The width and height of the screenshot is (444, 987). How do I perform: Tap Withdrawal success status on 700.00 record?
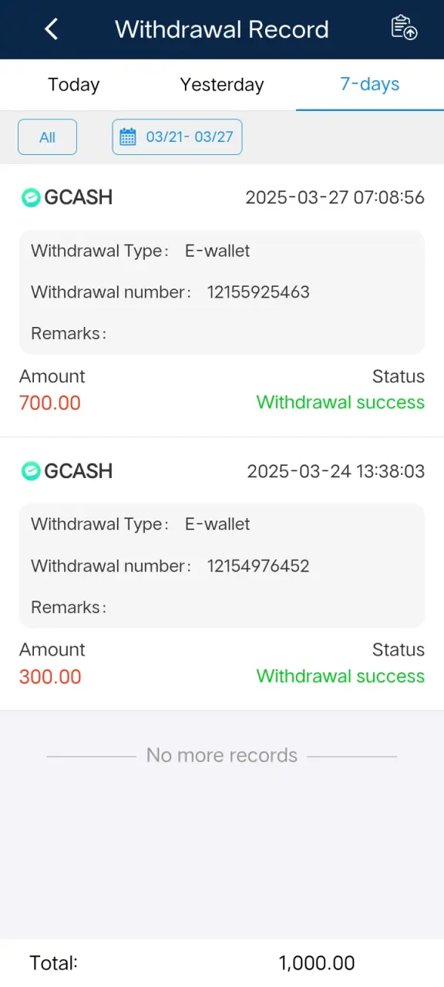(341, 403)
